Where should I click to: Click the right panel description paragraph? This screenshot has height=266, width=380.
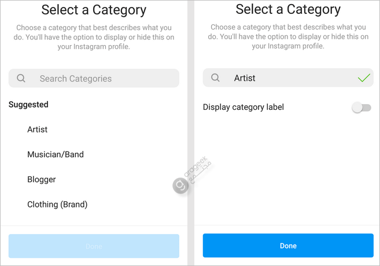click(288, 36)
